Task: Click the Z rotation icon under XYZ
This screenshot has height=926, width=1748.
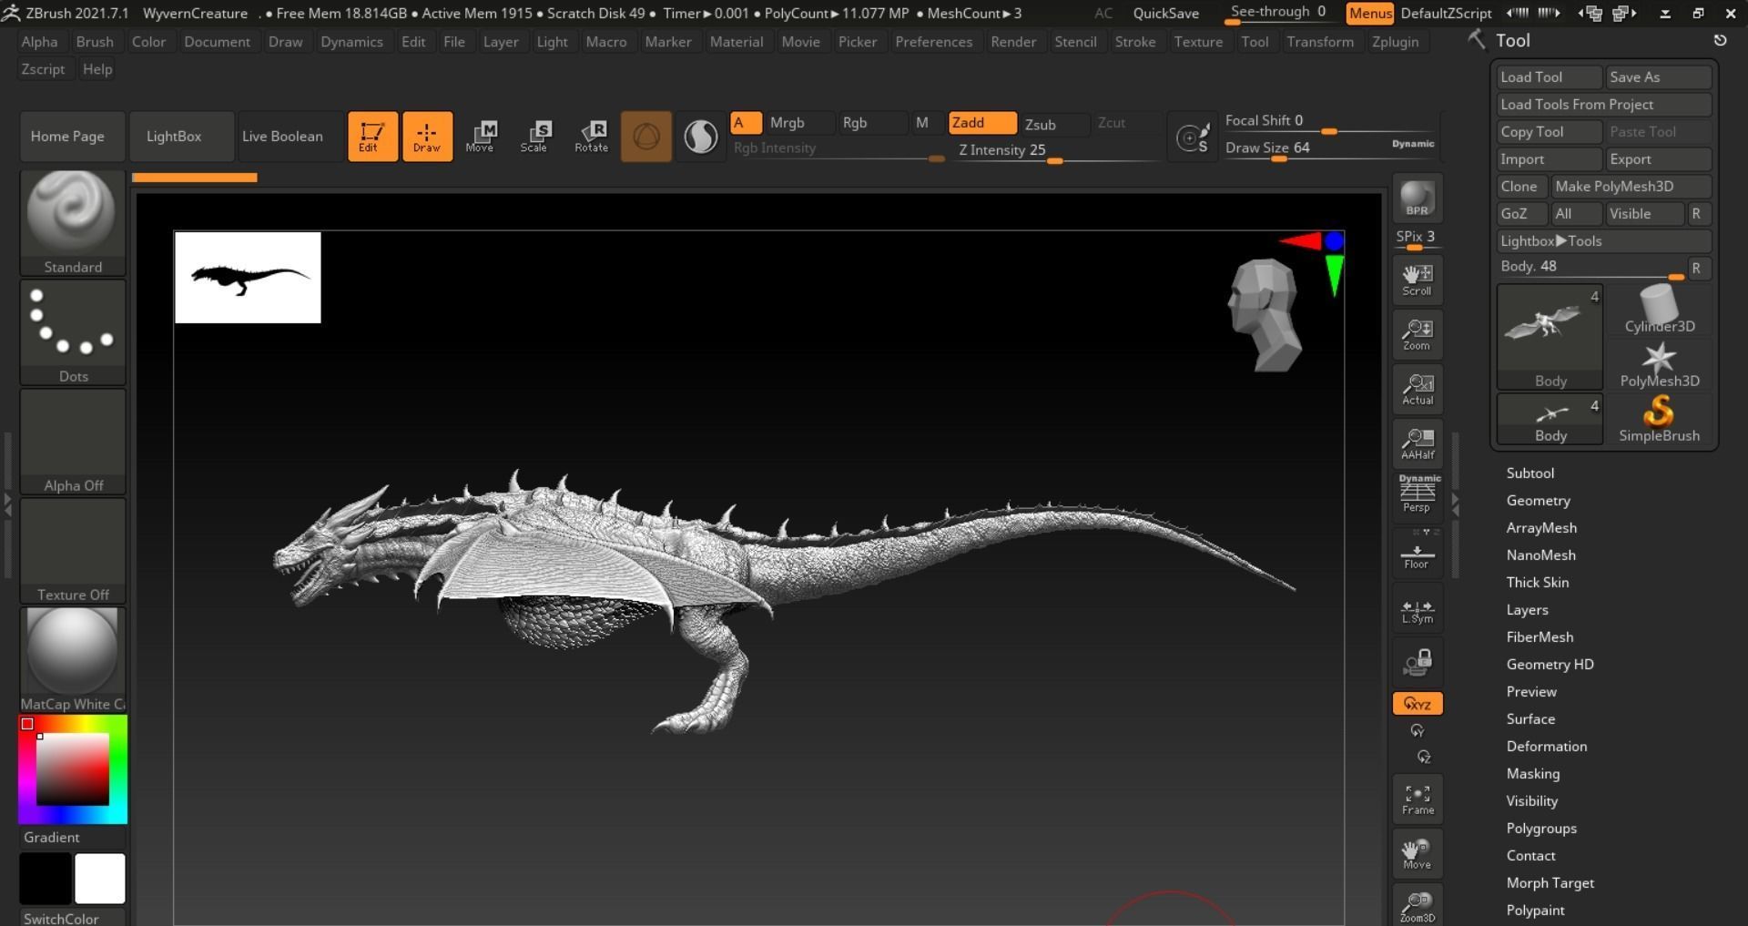Action: [x=1424, y=757]
